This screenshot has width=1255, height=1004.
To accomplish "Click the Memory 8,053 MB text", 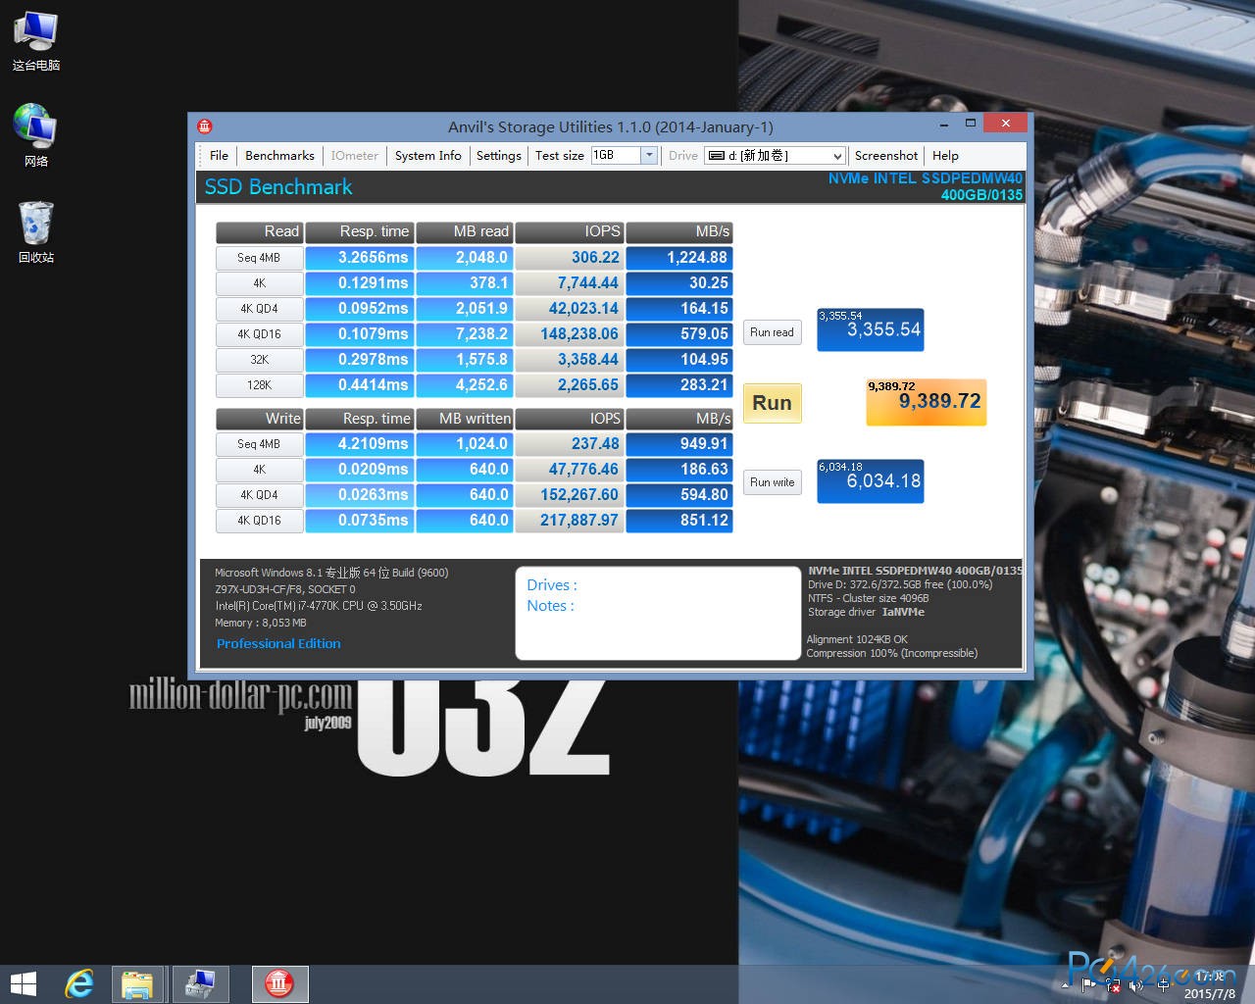I will pos(261,623).
